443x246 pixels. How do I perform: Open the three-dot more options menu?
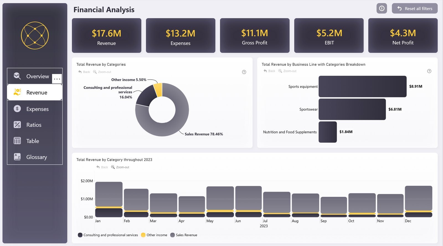(x=57, y=79)
